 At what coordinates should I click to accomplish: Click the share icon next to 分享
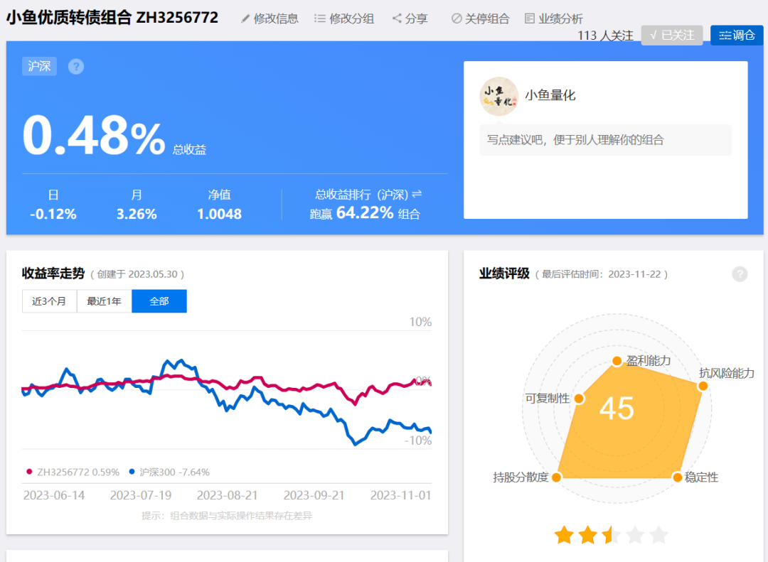pos(398,18)
